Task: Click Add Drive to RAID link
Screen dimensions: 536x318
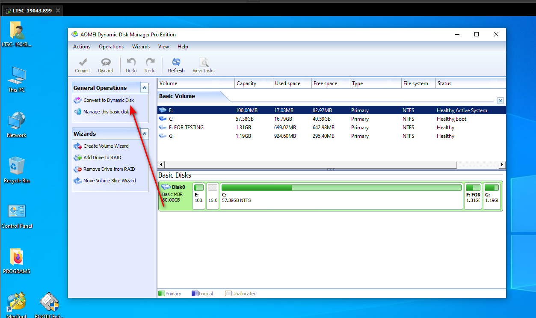Action: pyautogui.click(x=102, y=158)
